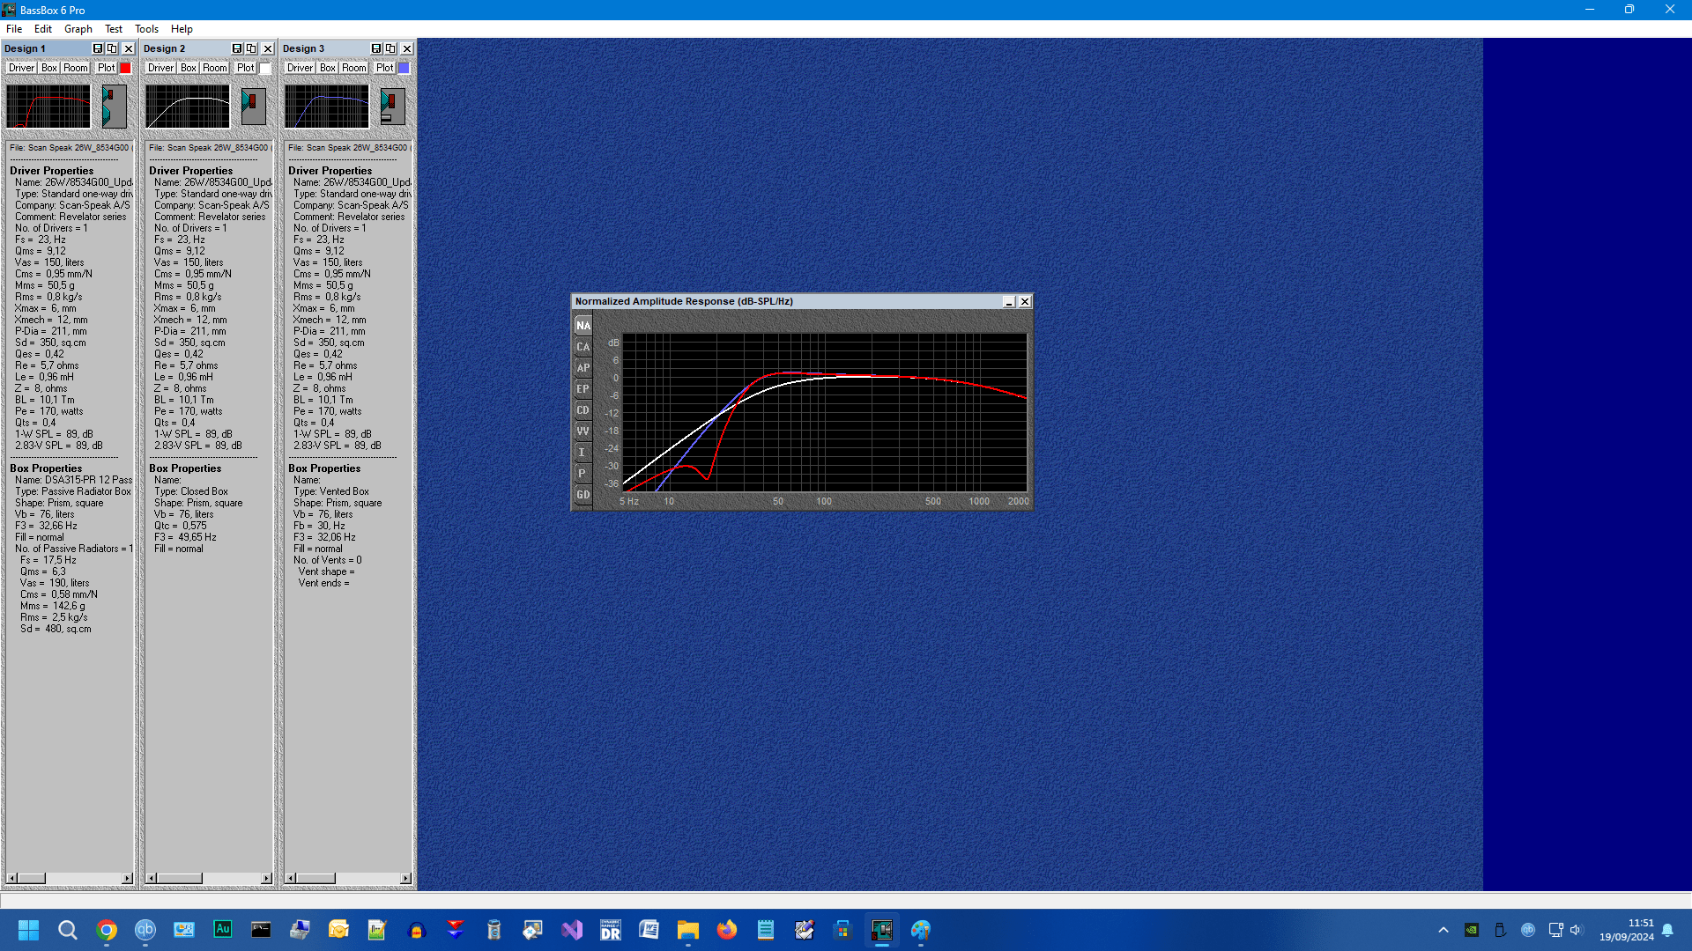The width and height of the screenshot is (1692, 951).
Task: Open the Tools menu
Action: click(146, 29)
